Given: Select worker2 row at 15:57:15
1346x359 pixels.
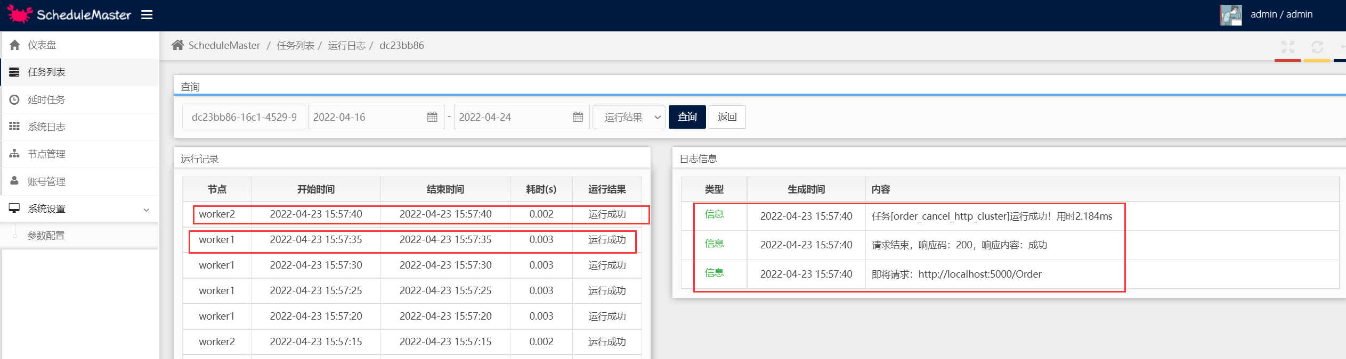Looking at the screenshot, I should coord(412,342).
